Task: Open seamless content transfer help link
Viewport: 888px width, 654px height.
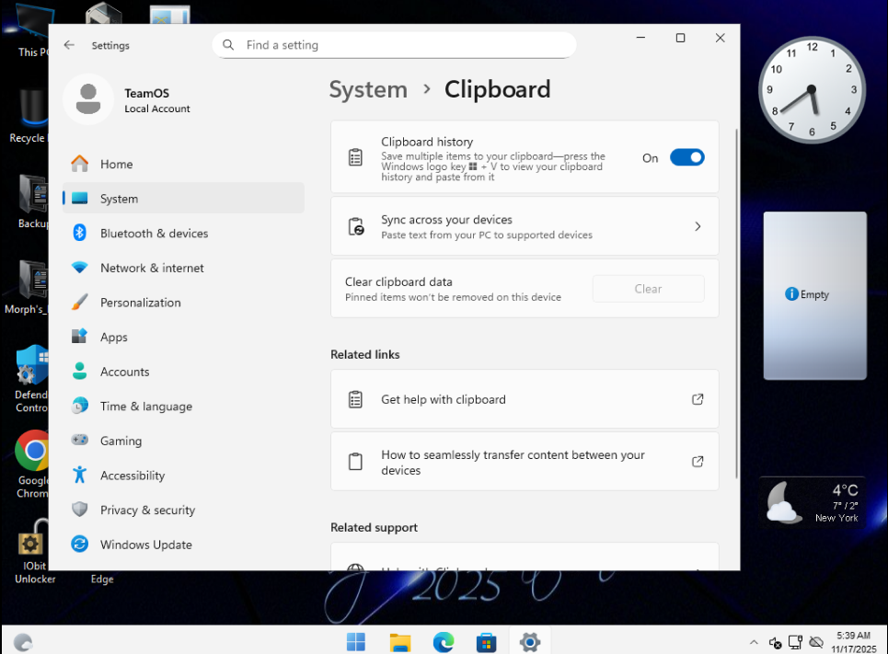Action: point(525,462)
